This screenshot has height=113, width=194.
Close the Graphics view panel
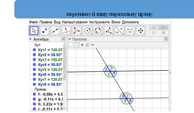166,39
